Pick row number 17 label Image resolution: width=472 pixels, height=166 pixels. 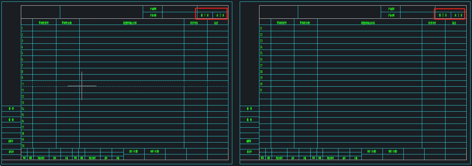coord(23,127)
